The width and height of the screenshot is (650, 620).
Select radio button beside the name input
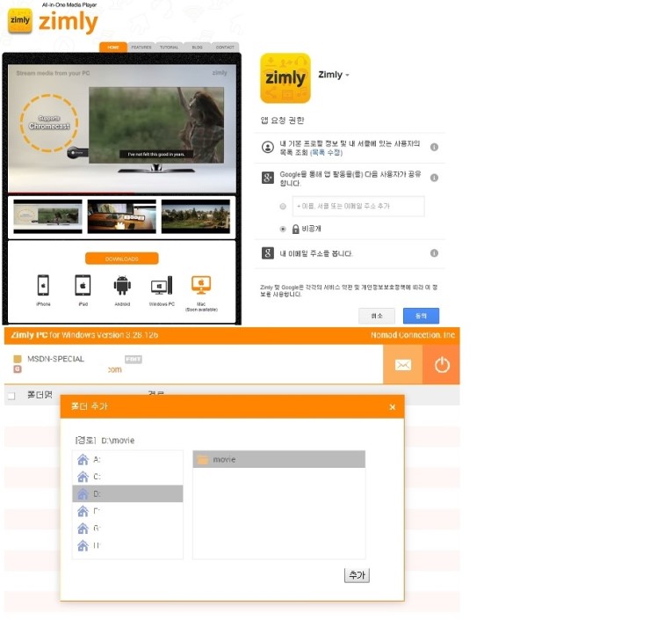283,207
